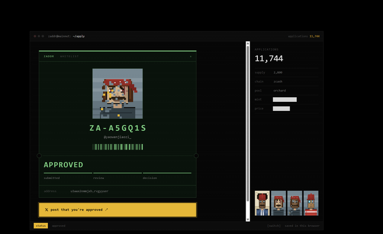
Task: Click the @yaowenjiaozi_ handle
Action: tap(118, 137)
